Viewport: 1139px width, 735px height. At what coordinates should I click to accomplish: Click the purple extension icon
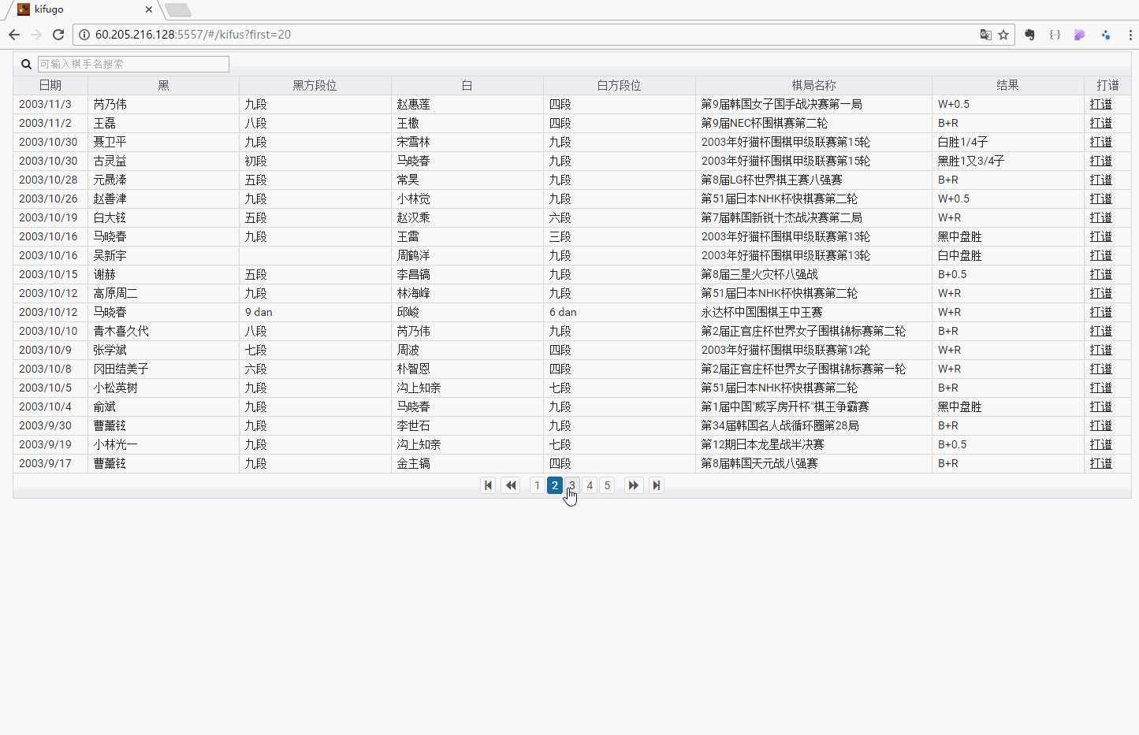tap(1080, 35)
